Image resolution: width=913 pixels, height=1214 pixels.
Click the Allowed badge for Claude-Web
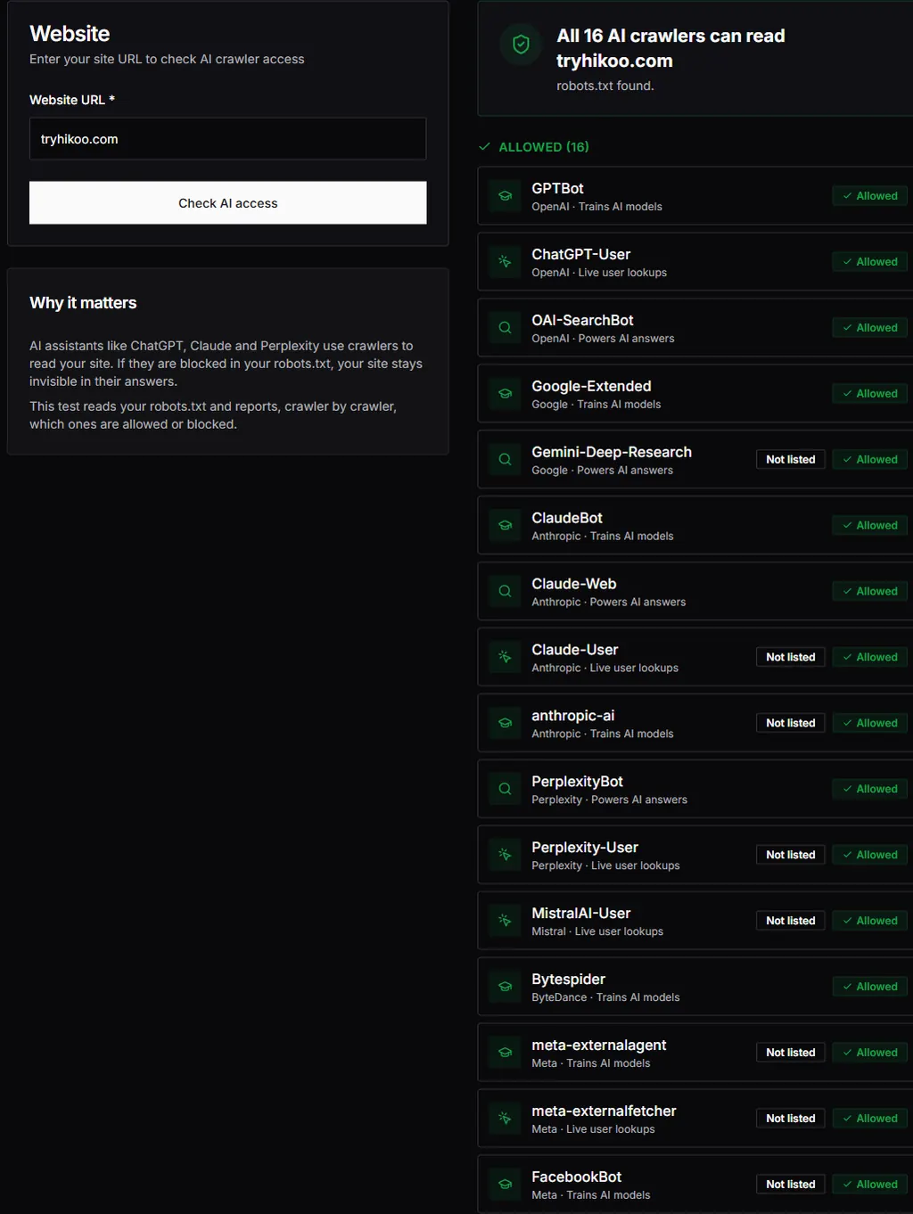coord(870,592)
